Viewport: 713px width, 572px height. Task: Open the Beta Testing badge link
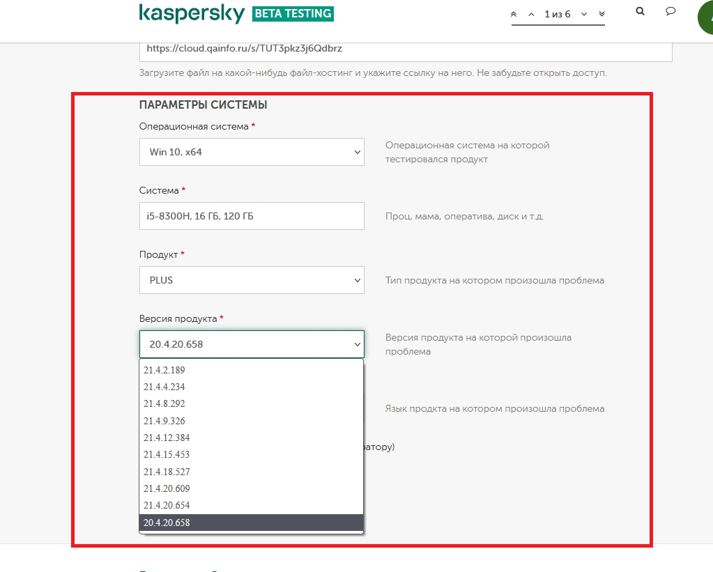(293, 14)
